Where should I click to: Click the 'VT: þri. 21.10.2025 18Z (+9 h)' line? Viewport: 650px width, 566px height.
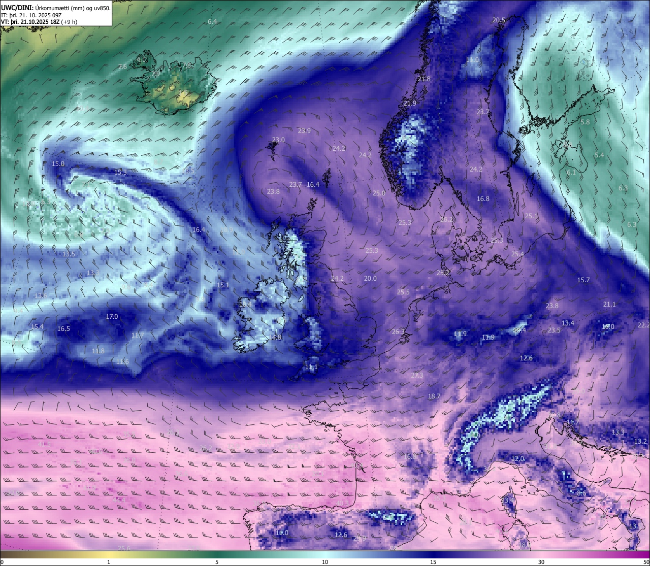40,22
